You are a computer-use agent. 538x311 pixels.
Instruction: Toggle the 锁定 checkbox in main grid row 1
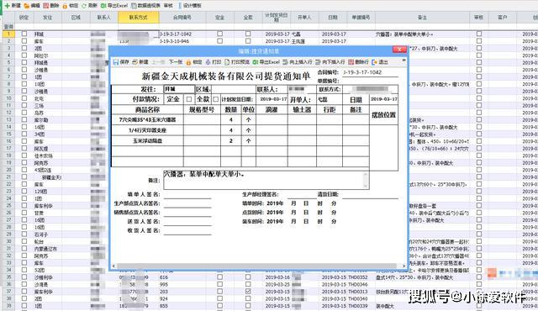[x=24, y=34]
